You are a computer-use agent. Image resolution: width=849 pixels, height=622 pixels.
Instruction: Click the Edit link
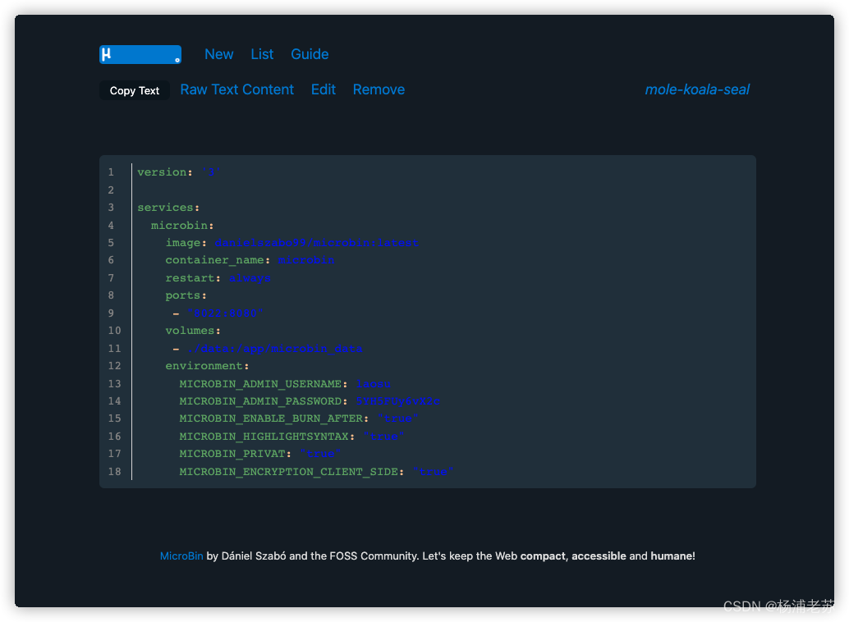(324, 89)
